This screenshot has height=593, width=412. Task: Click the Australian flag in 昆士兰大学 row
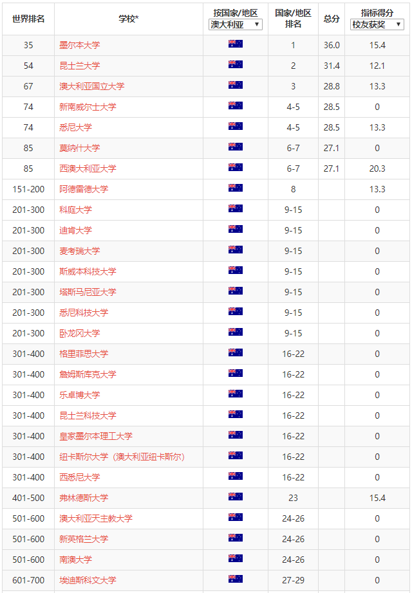[x=236, y=64]
